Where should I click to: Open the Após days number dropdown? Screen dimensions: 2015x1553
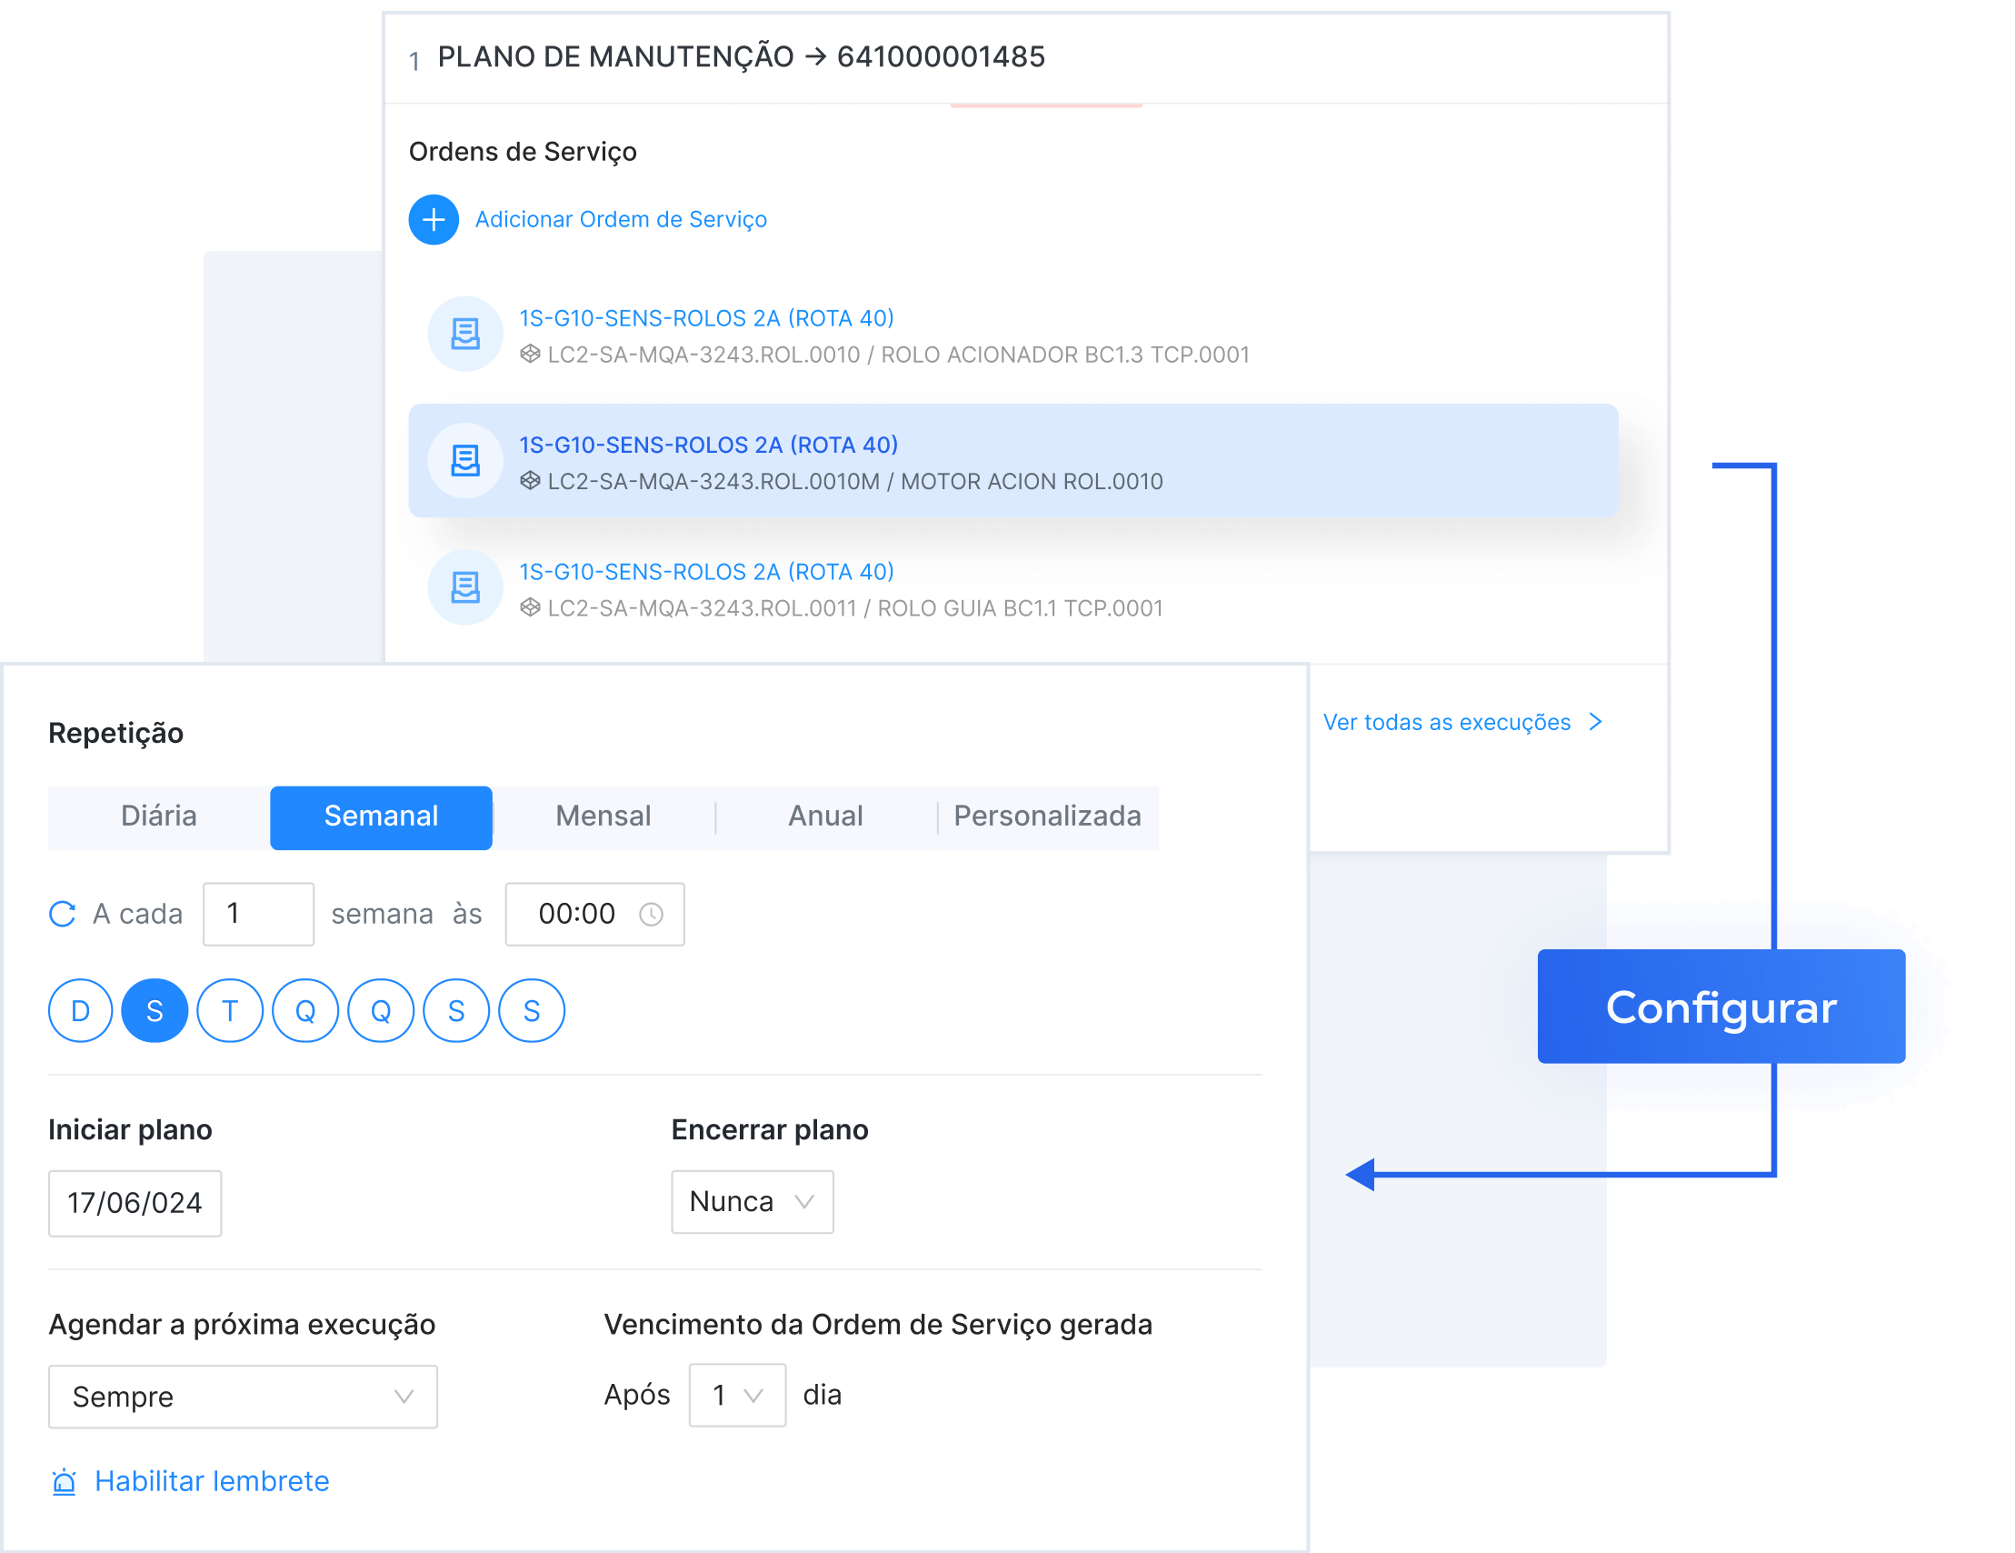pos(736,1394)
